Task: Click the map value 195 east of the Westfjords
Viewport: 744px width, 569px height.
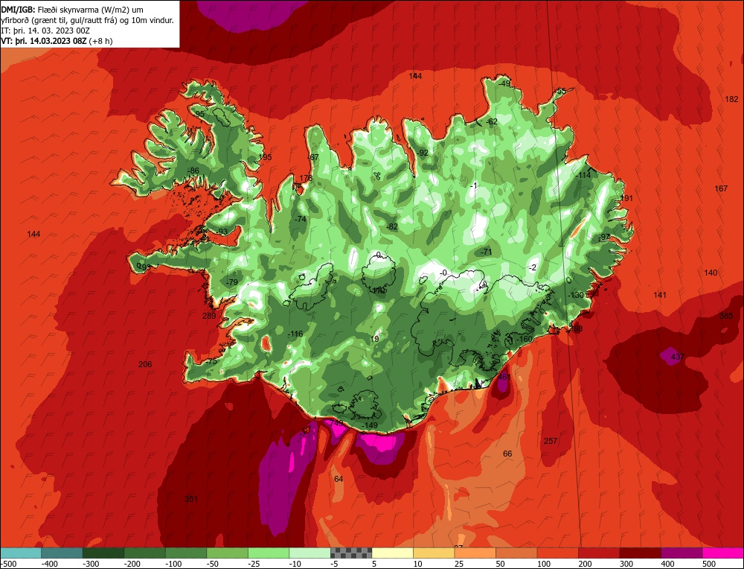Action: click(266, 157)
